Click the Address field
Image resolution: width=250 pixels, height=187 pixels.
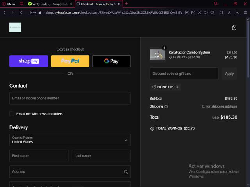(70, 171)
